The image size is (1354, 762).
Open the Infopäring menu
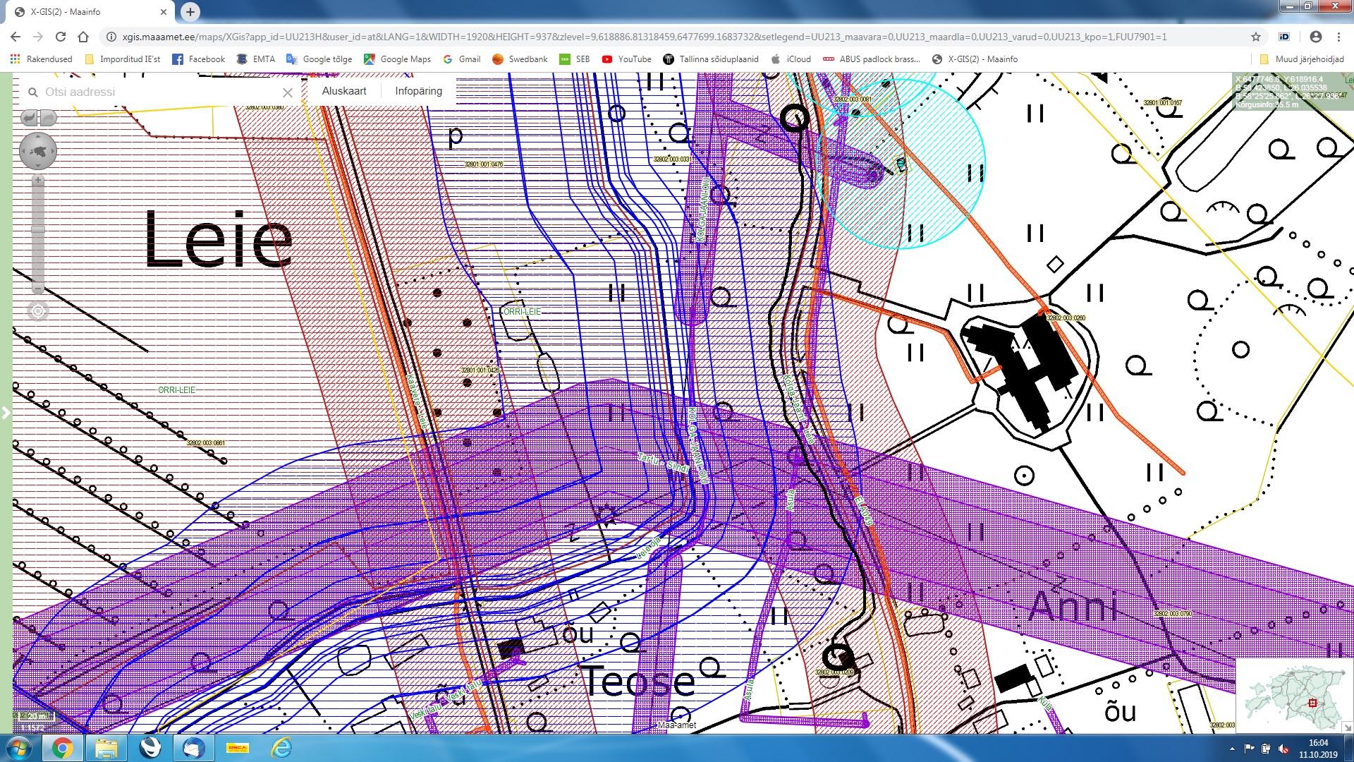point(418,91)
